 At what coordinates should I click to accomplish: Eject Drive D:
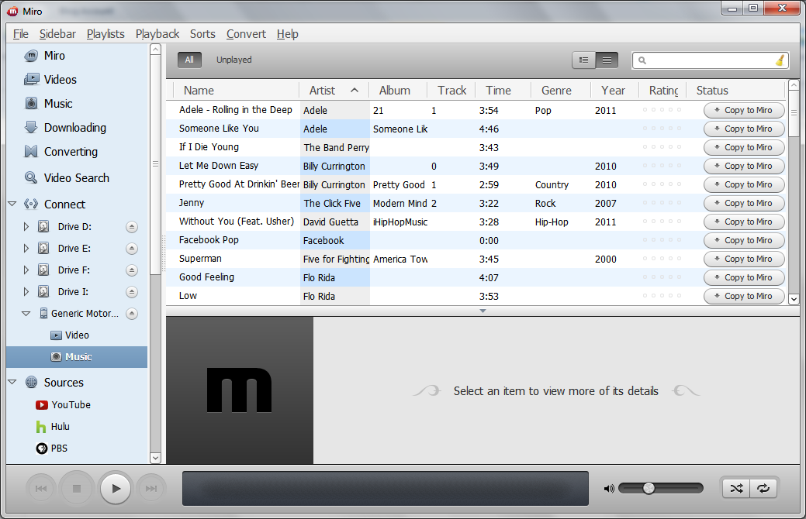pos(132,226)
